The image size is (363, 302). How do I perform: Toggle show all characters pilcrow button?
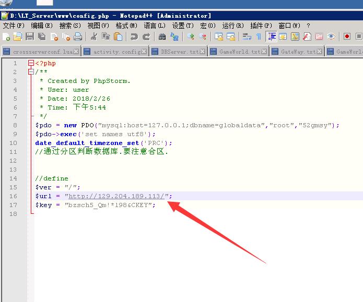point(258,37)
